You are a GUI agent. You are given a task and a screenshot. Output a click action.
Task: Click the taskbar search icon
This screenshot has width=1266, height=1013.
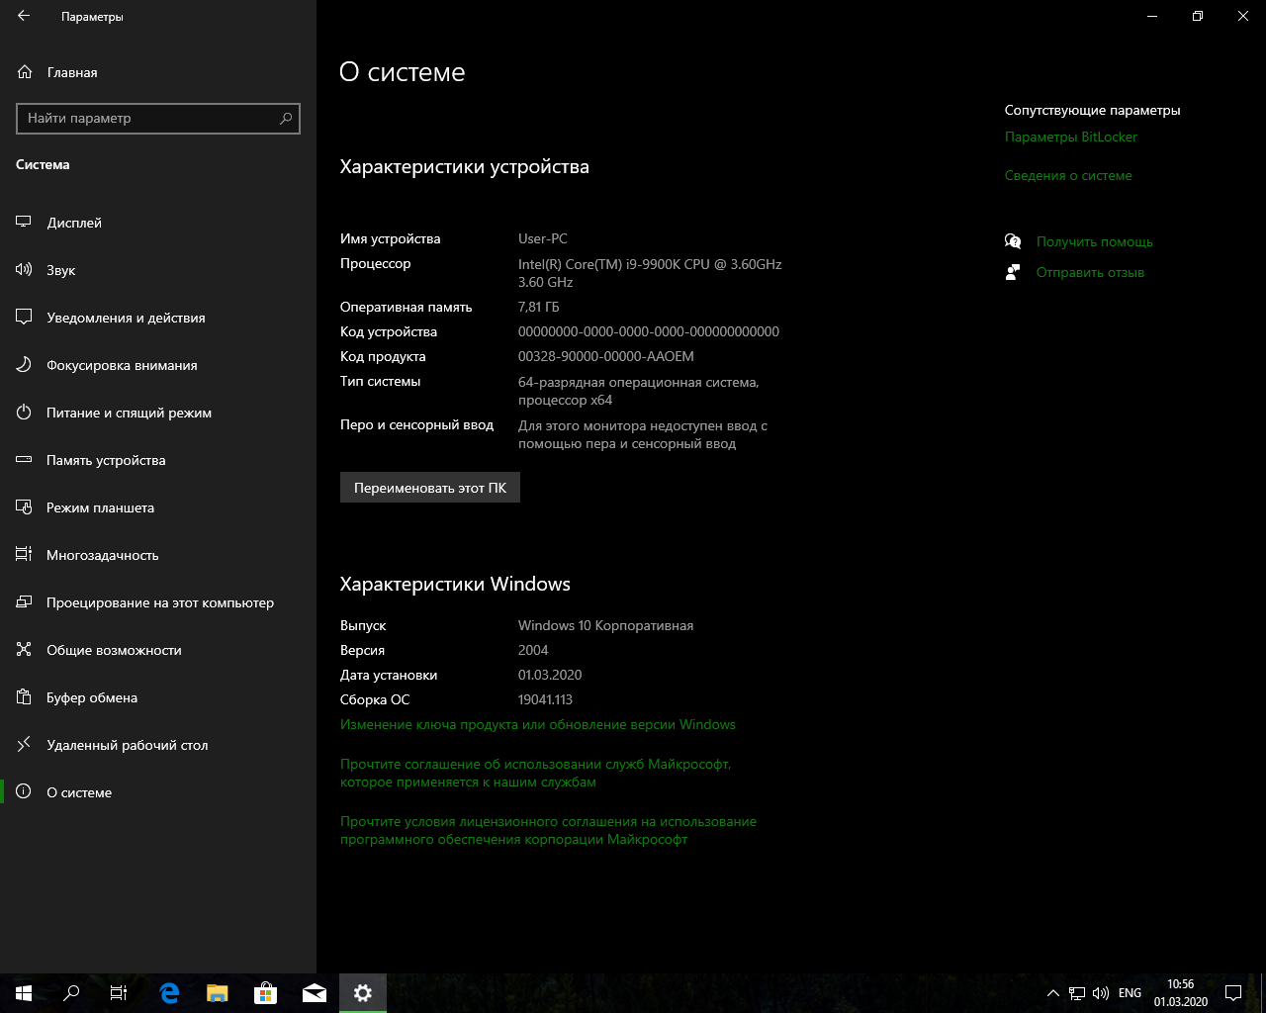[71, 993]
